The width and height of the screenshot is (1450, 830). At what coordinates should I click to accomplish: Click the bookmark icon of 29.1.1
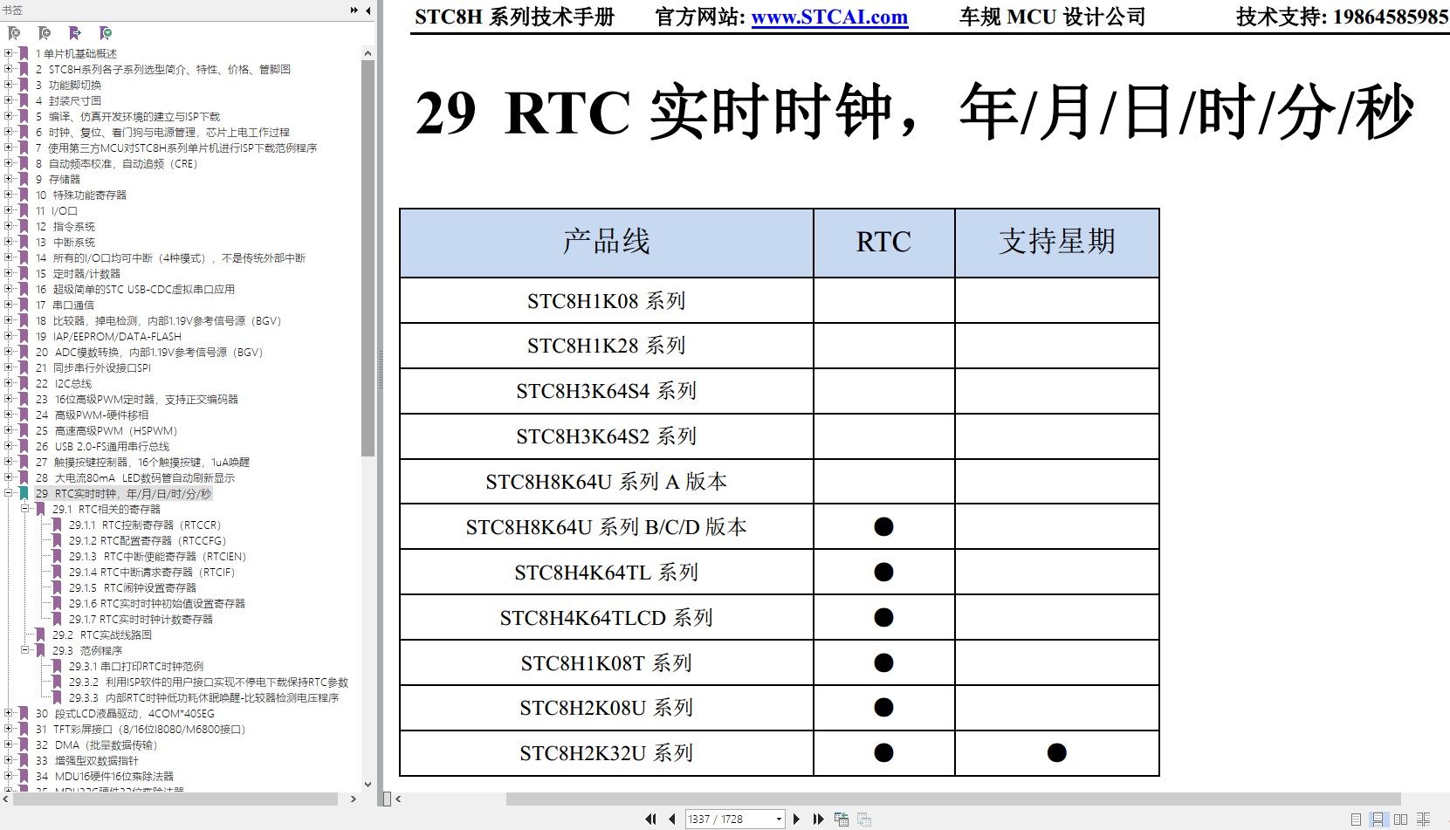[x=57, y=525]
